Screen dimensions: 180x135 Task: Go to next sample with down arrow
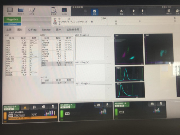[x=142, y=12]
